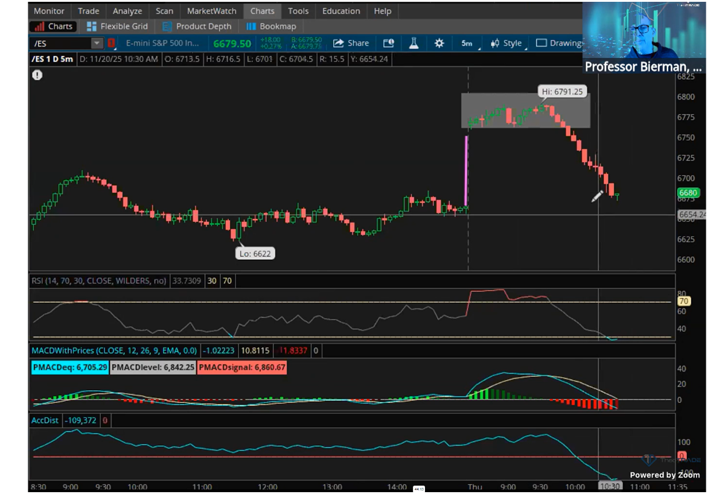Expand the /ES symbol dropdown arrow

97,43
